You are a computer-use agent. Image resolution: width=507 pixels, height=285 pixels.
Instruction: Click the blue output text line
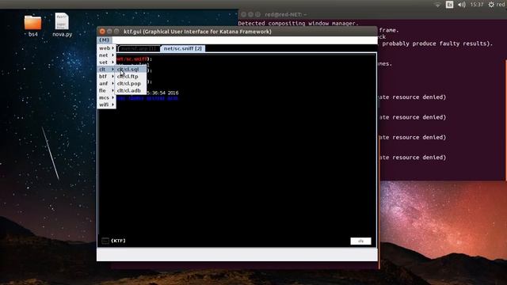(147, 98)
